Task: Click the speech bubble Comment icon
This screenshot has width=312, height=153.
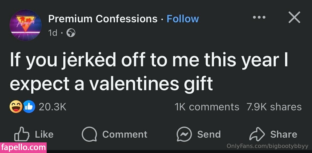Action: pos(90,134)
